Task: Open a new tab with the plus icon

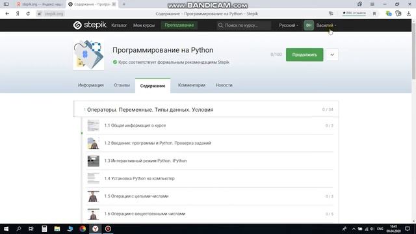Action: click(124, 5)
